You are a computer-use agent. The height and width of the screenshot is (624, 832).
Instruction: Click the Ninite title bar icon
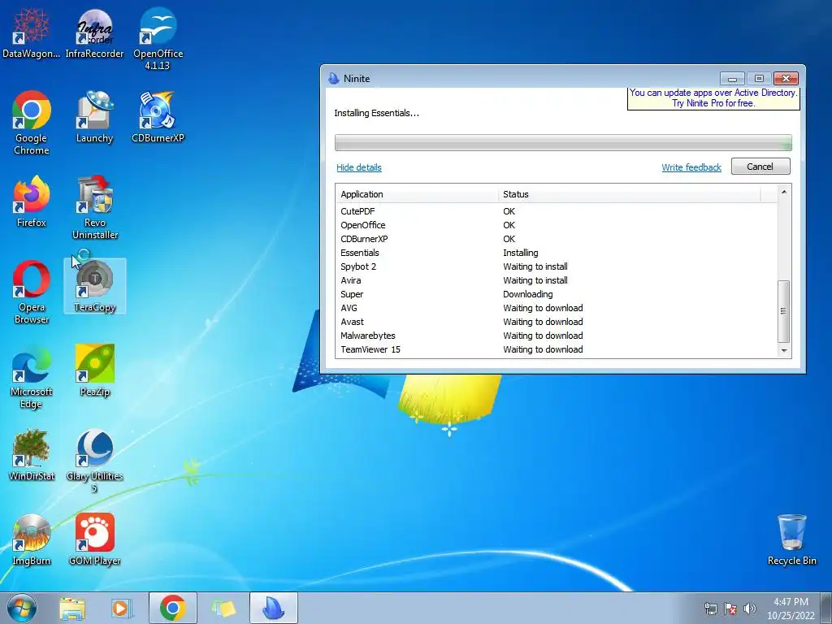point(334,79)
